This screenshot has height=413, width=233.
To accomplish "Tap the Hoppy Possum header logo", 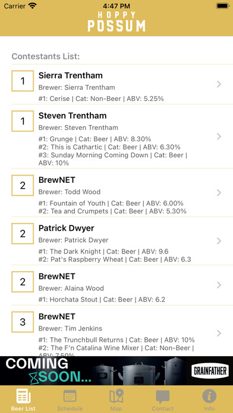I will coord(116,21).
